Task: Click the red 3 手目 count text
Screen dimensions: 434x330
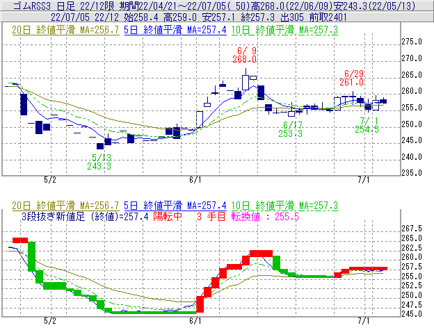Action: click(211, 216)
